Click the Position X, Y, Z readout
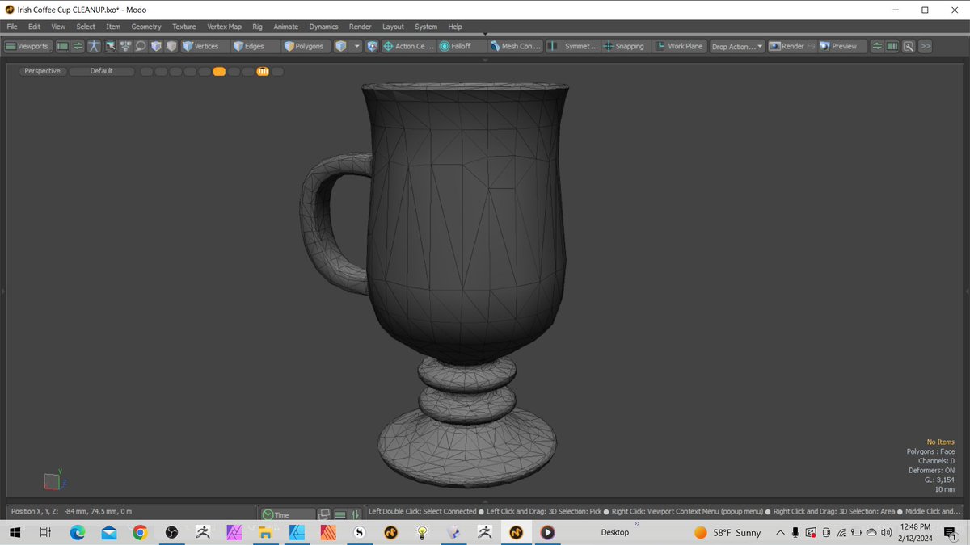 point(71,511)
